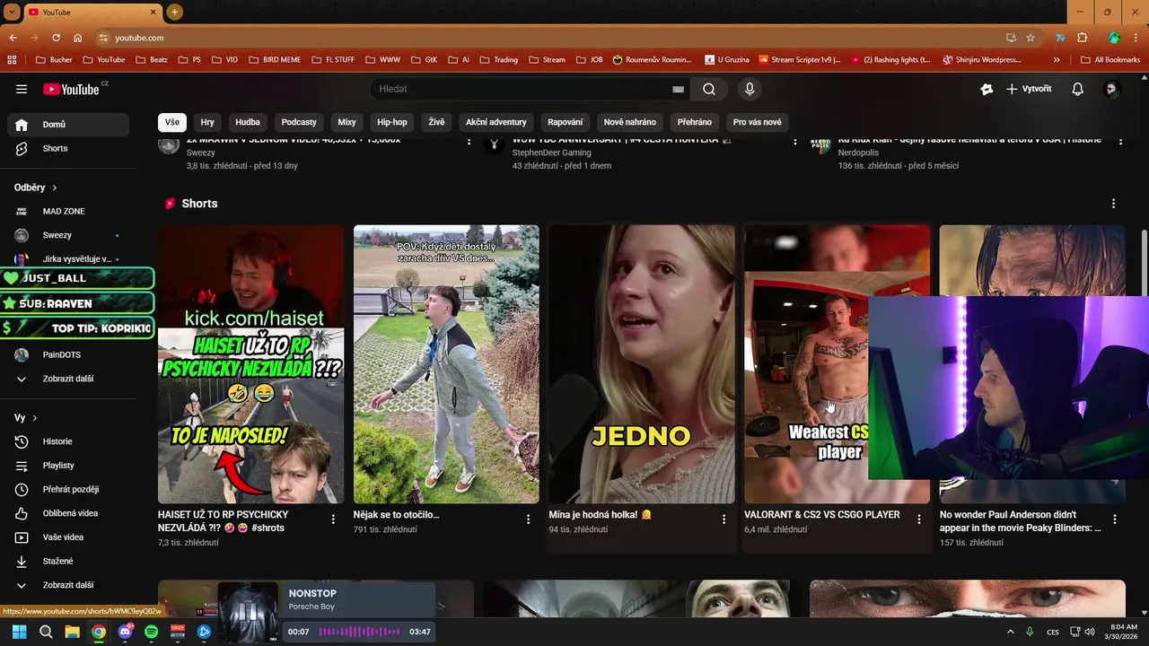Open the on-screen keyboard icon in search box
The height and width of the screenshot is (646, 1149).
click(x=678, y=89)
